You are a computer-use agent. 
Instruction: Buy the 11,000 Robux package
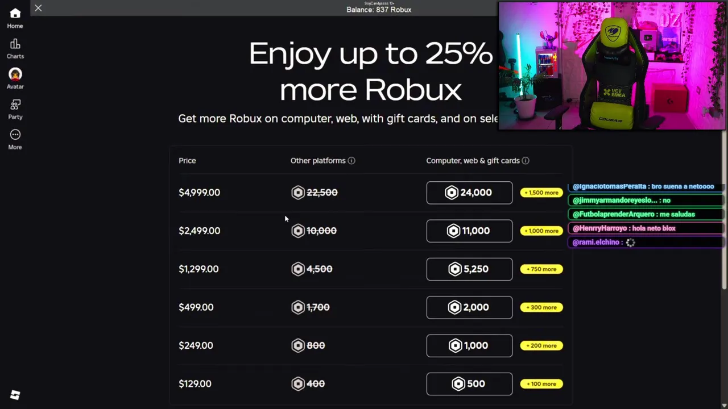(469, 231)
